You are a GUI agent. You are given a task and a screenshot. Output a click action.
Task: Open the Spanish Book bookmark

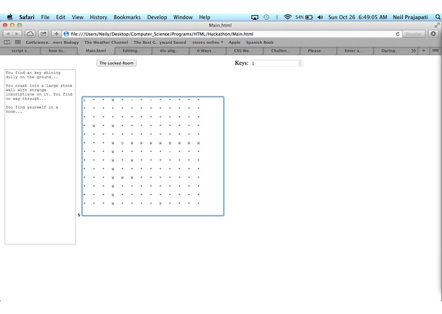(259, 42)
